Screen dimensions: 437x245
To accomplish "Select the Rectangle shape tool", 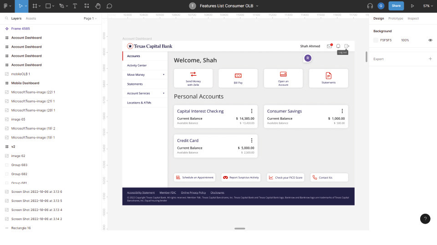I will pyautogui.click(x=48, y=6).
